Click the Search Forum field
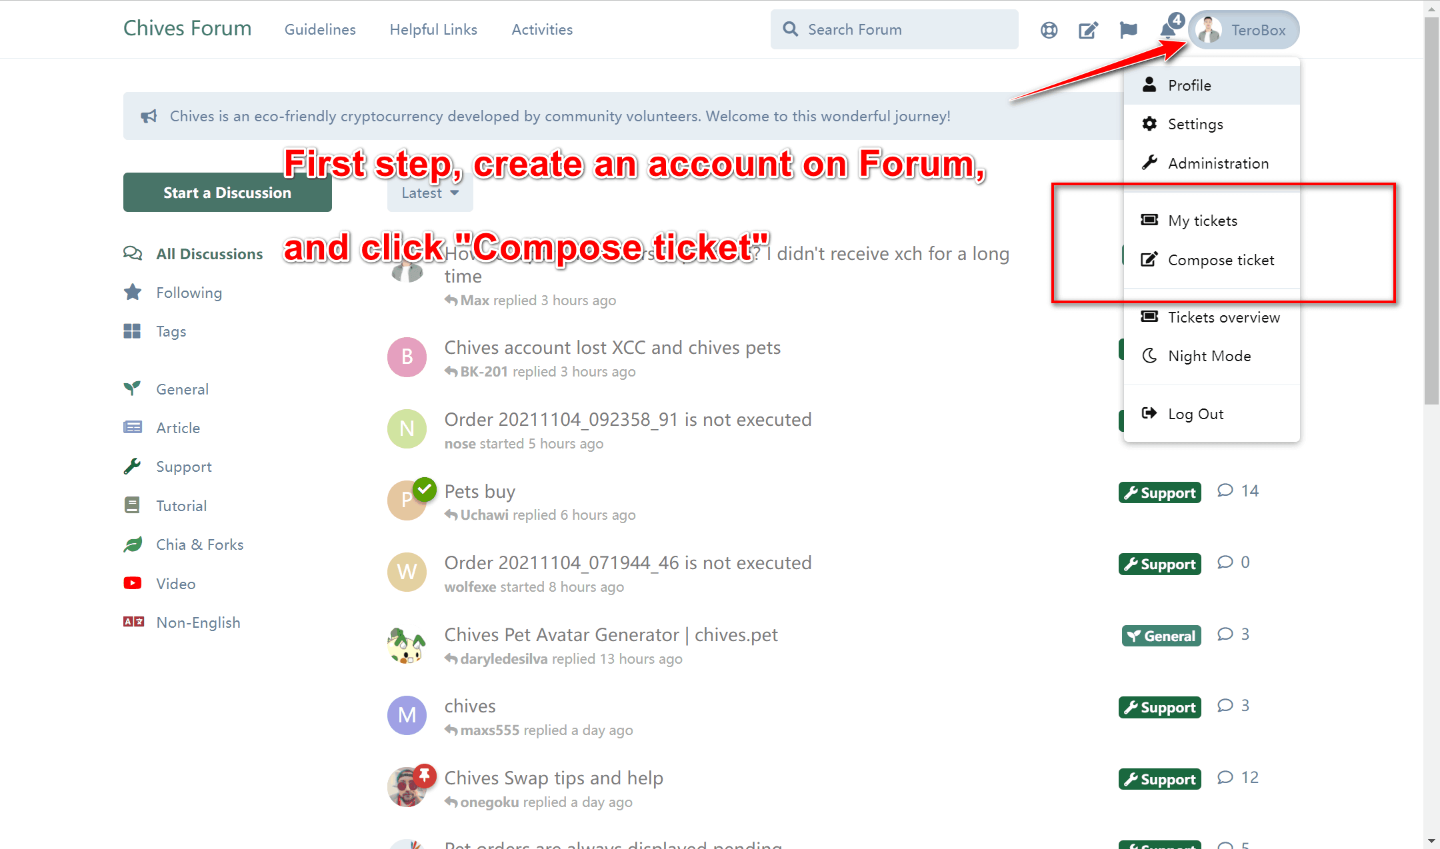 tap(895, 30)
